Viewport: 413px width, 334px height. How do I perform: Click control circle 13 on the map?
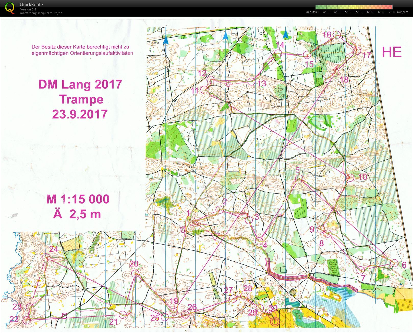[251, 82]
